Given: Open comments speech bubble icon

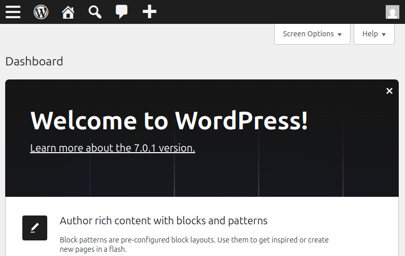Looking at the screenshot, I should point(122,12).
